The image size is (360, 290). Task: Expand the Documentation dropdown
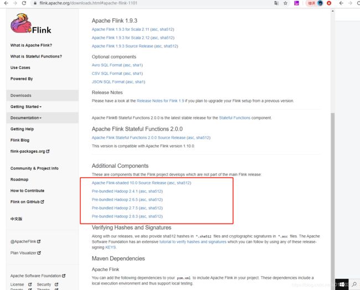pyautogui.click(x=26, y=118)
